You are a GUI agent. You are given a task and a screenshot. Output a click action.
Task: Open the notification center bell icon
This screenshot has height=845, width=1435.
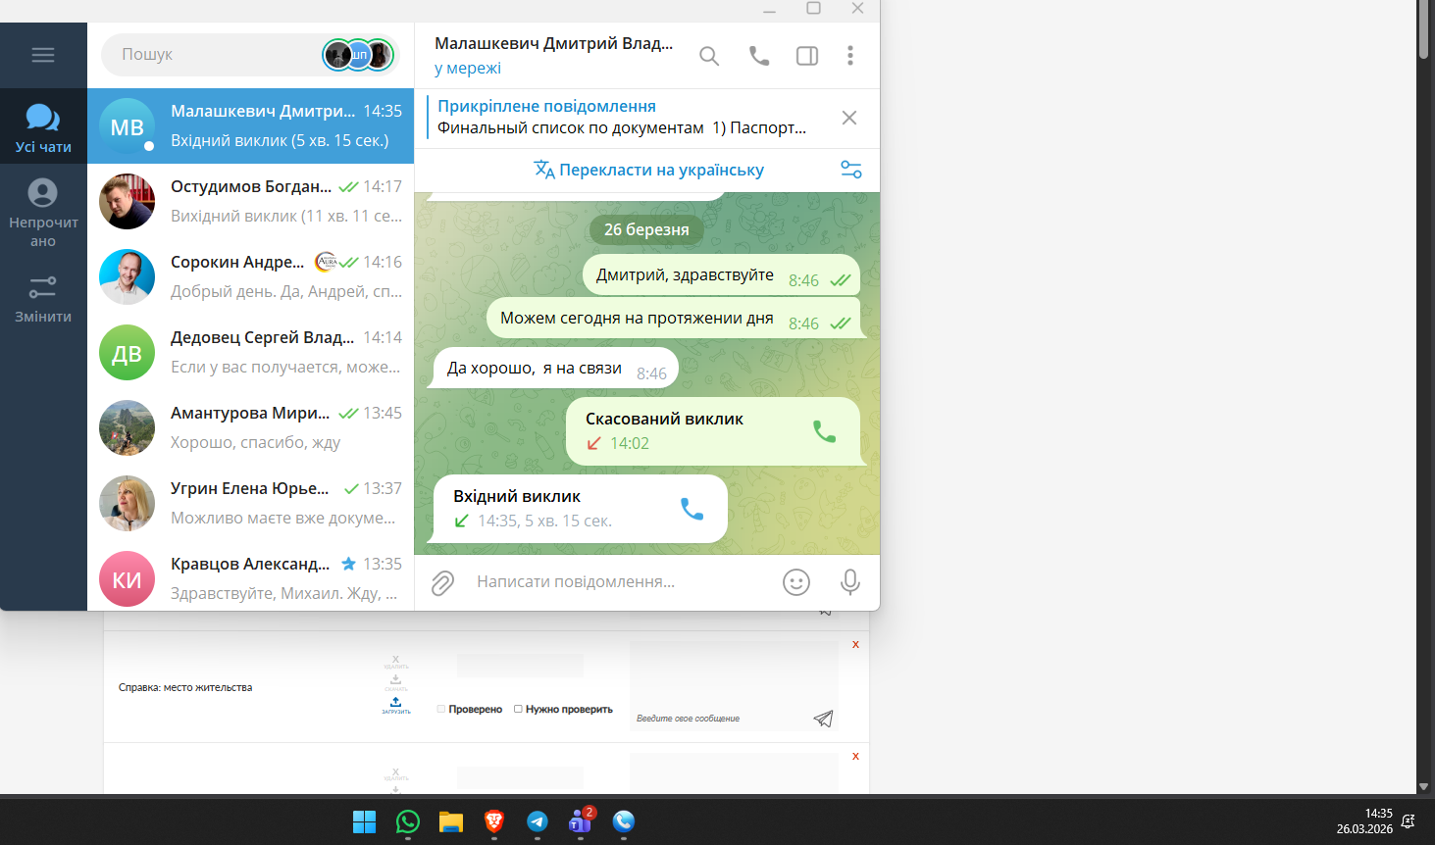[x=1409, y=821]
